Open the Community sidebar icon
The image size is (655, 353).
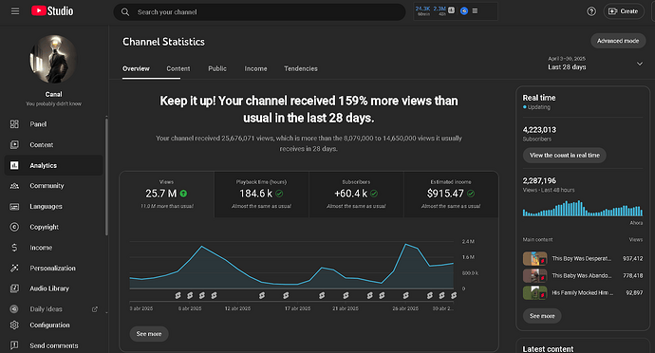tap(14, 186)
